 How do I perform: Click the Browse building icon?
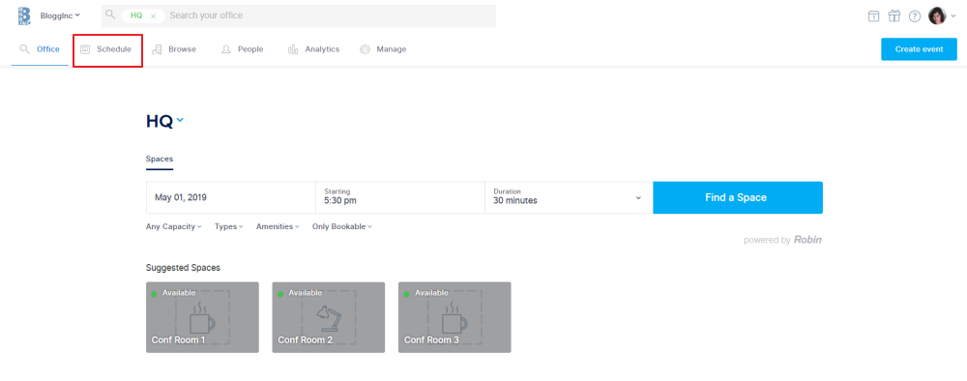point(158,49)
